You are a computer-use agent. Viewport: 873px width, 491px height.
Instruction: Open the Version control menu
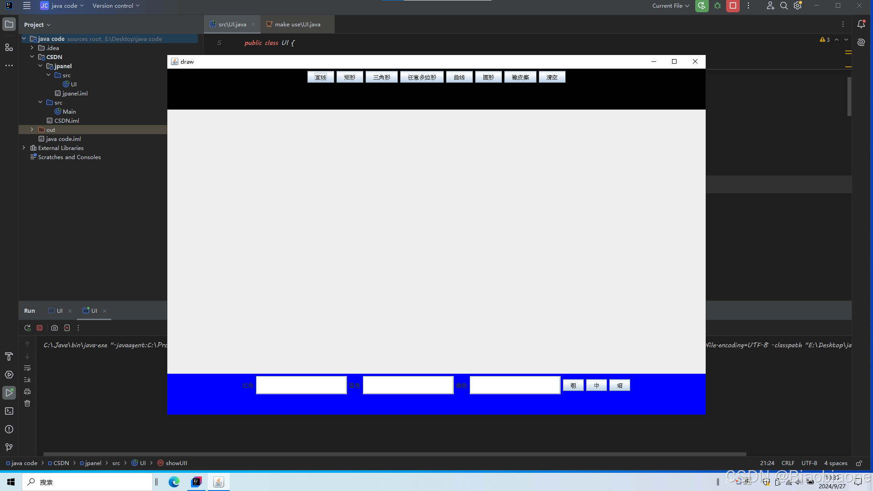(116, 6)
